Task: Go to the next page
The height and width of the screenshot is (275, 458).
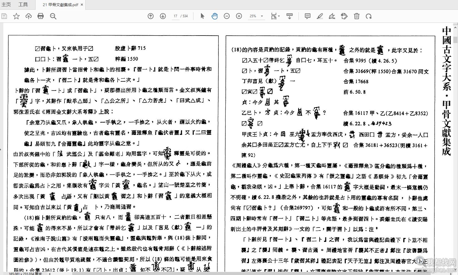Action: click(163, 16)
